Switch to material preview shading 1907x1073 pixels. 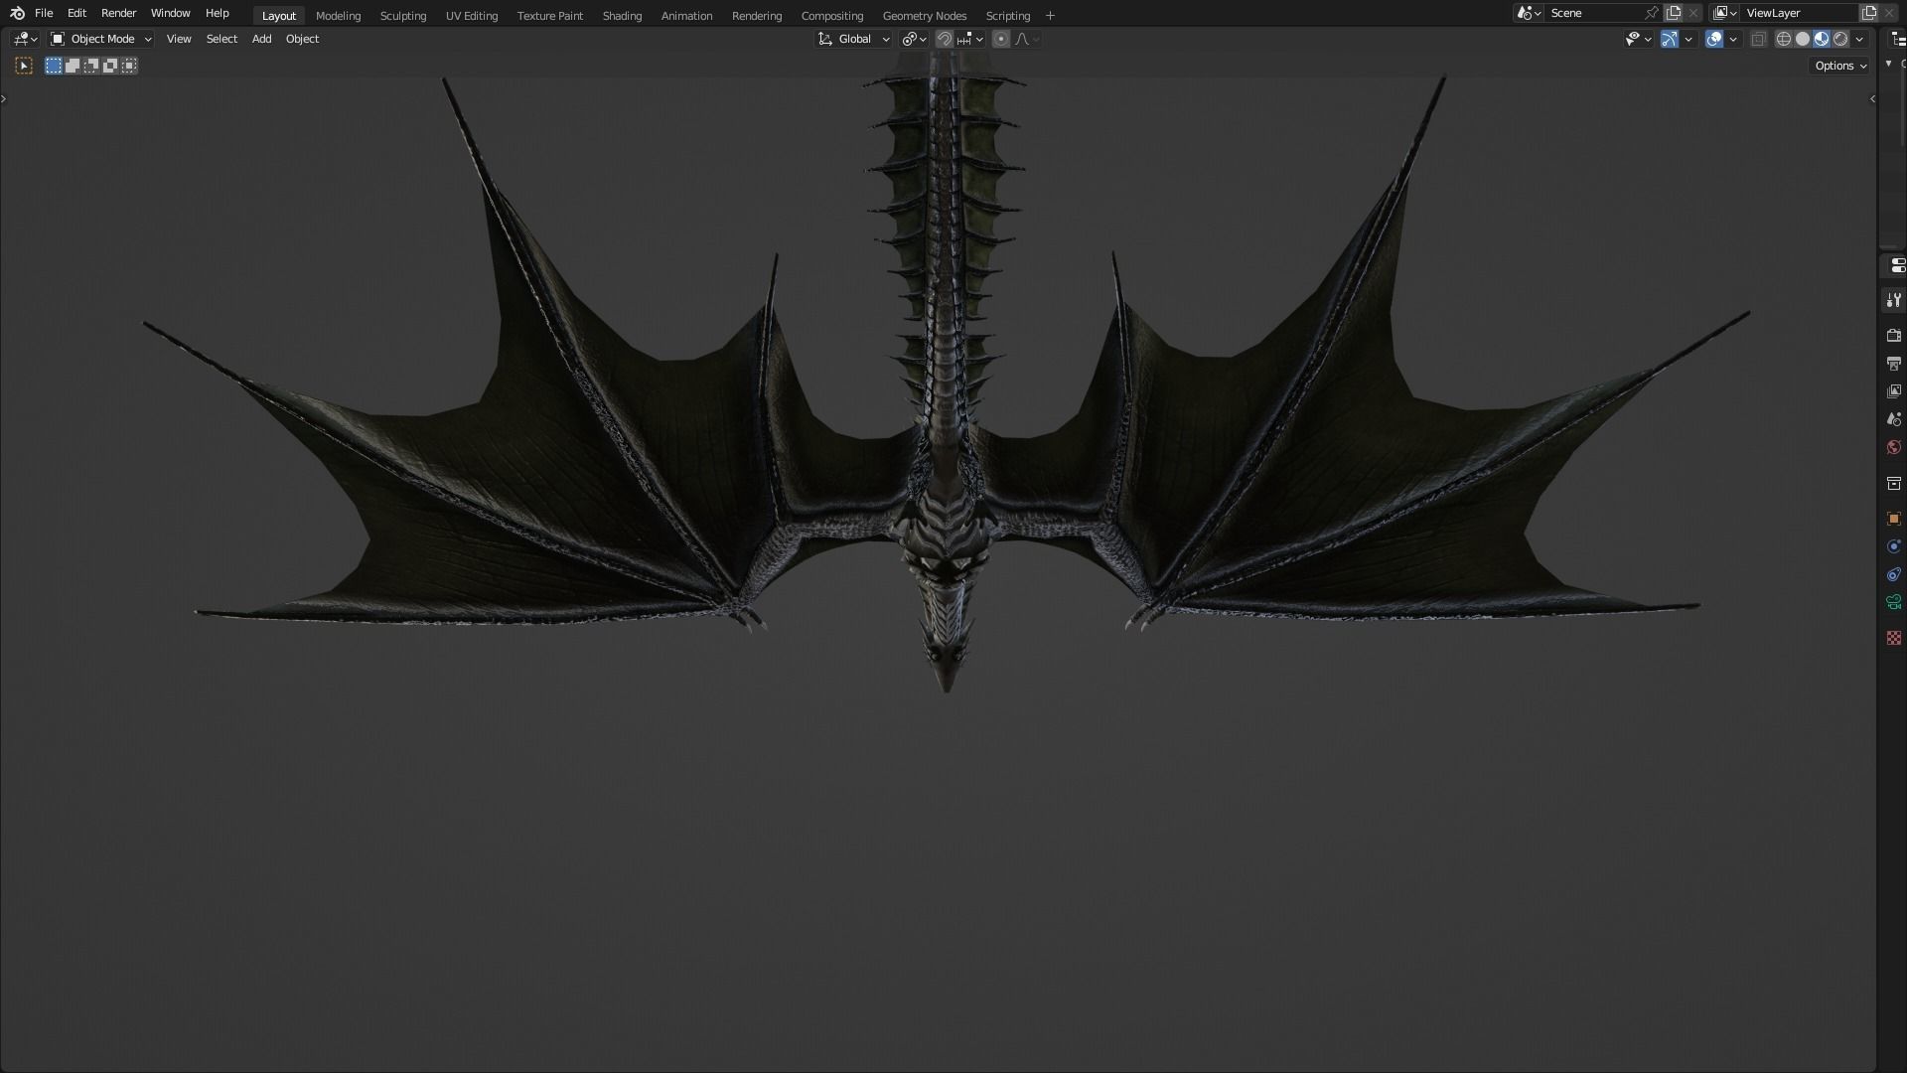click(x=1822, y=39)
